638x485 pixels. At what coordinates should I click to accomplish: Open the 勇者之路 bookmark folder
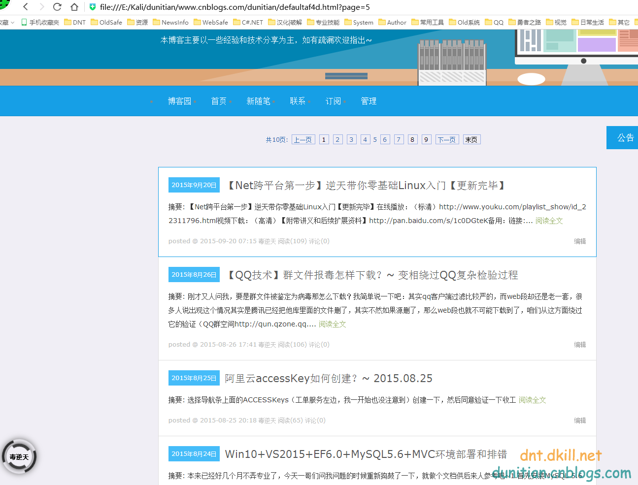click(x=525, y=22)
